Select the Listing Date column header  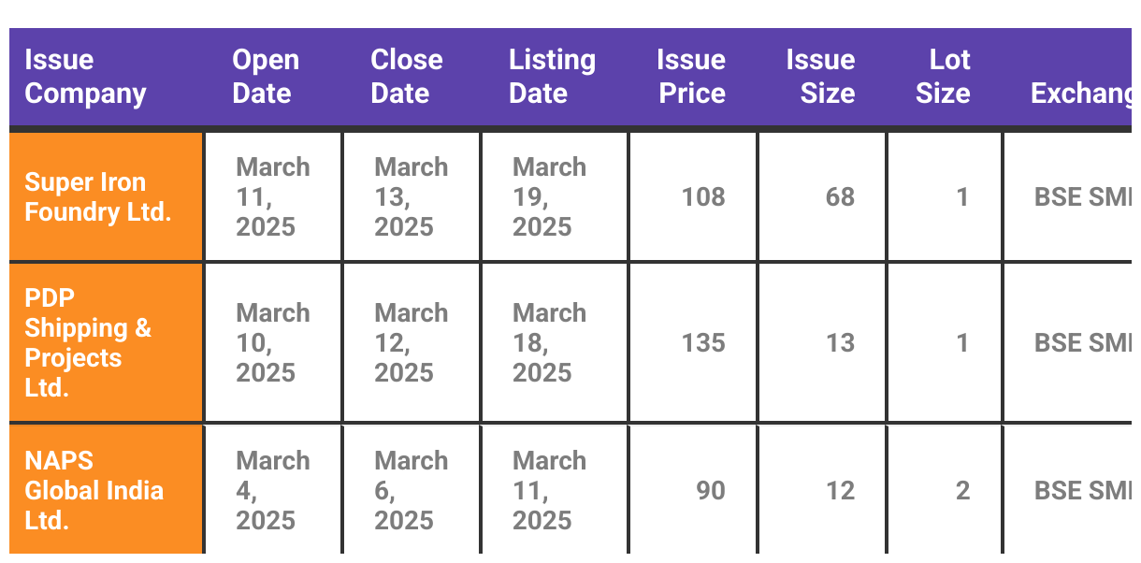[554, 77]
